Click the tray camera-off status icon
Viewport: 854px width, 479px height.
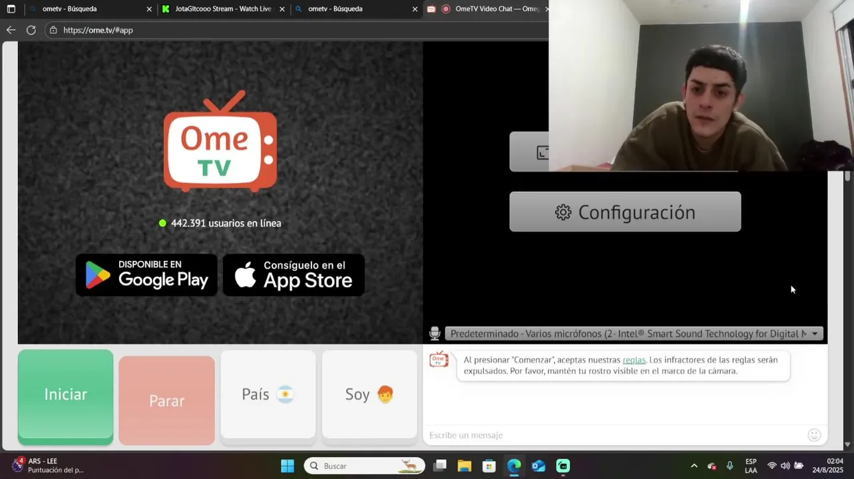pyautogui.click(x=712, y=466)
